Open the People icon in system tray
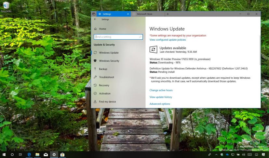The width and height of the screenshot is (269, 158). coord(210,154)
